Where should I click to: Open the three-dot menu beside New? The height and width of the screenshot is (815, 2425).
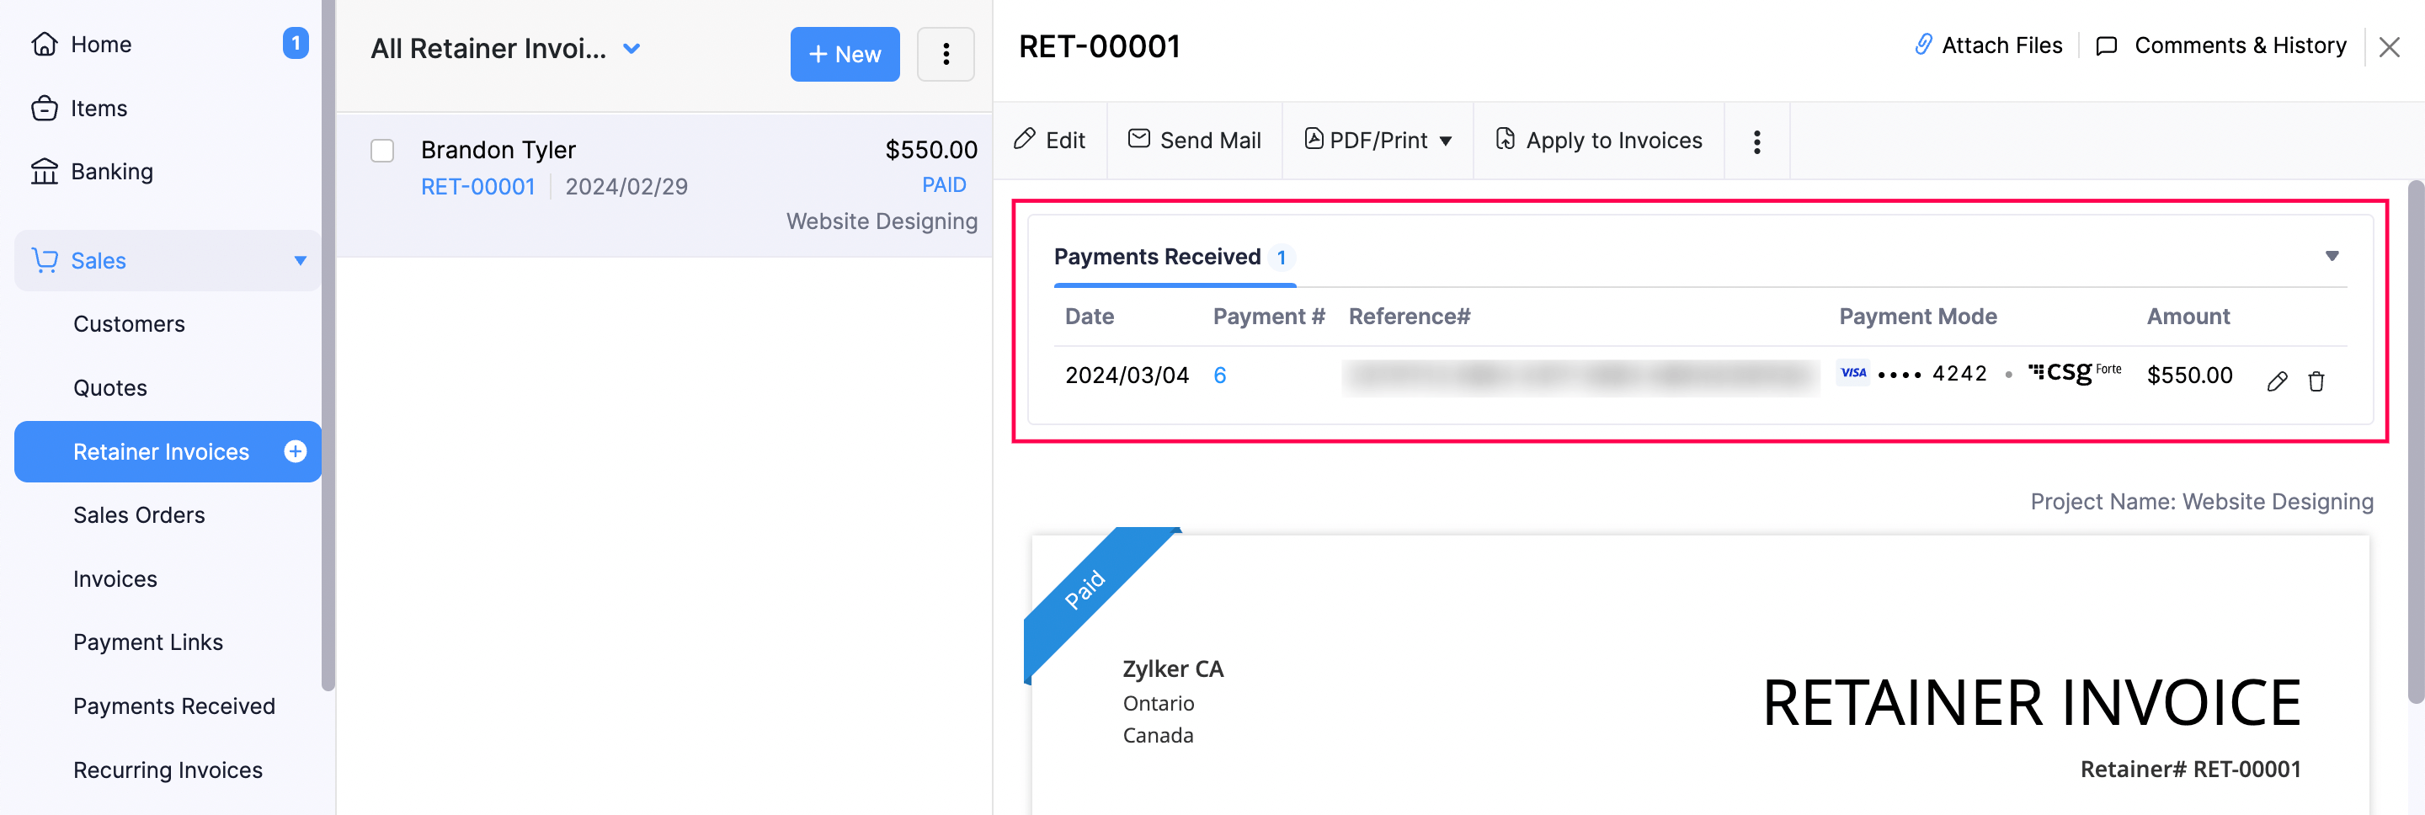point(945,55)
